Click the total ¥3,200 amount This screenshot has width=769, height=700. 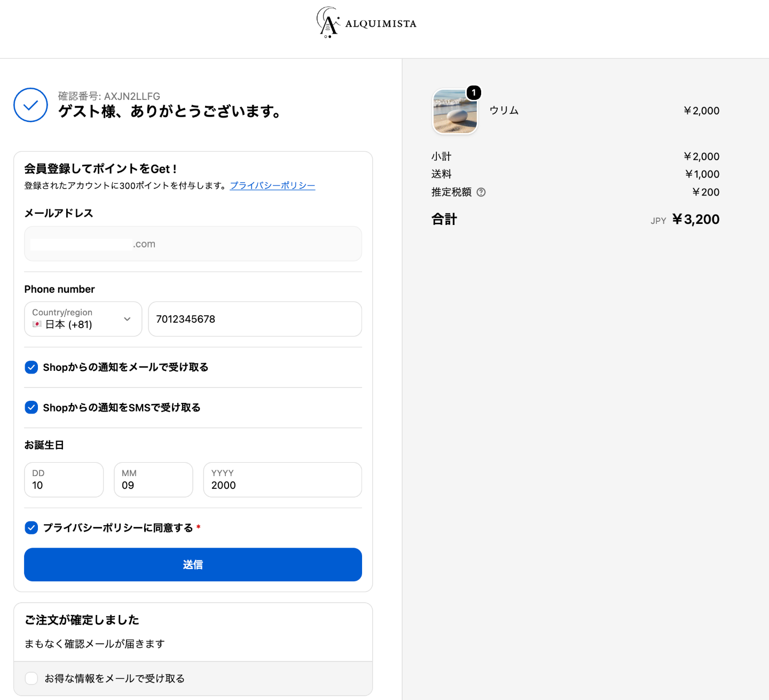[x=695, y=219]
